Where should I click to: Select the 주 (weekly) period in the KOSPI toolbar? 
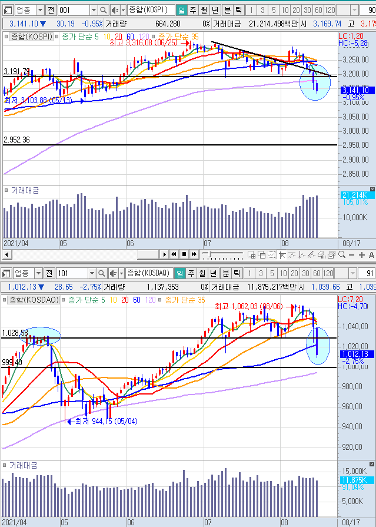[x=192, y=10]
